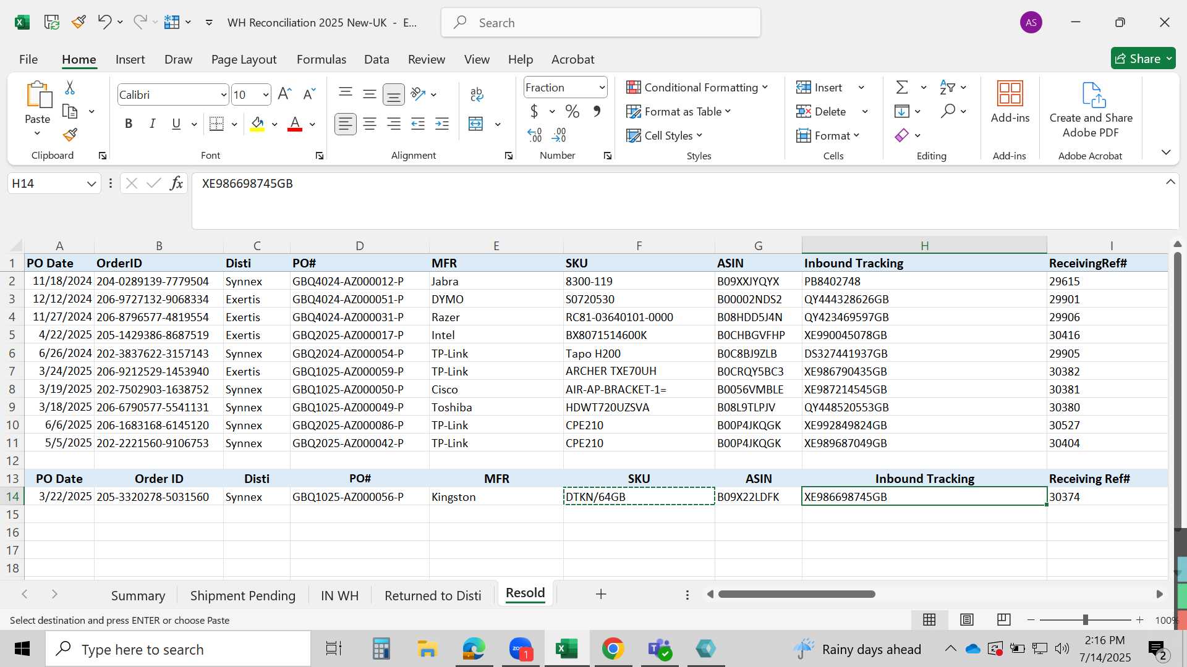
Task: Toggle Top Align vertical alignment
Action: (x=346, y=94)
